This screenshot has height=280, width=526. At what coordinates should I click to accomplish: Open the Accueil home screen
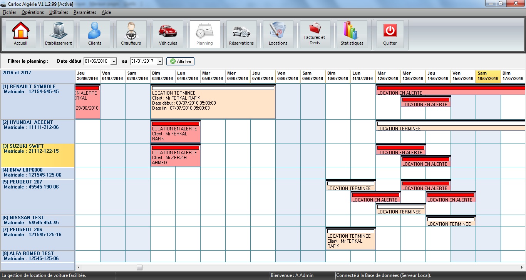20,34
